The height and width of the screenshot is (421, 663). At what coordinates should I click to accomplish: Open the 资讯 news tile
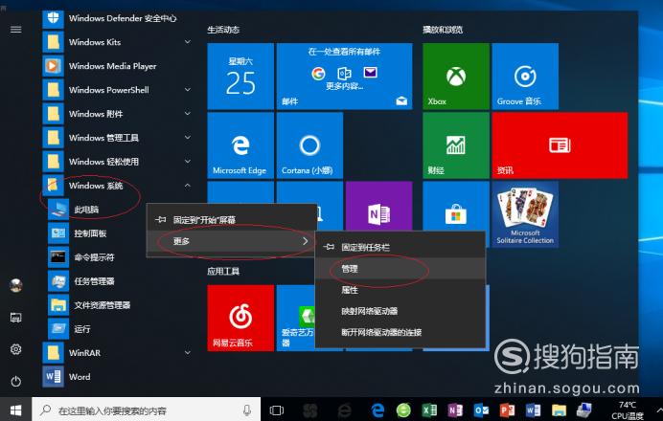pos(560,145)
